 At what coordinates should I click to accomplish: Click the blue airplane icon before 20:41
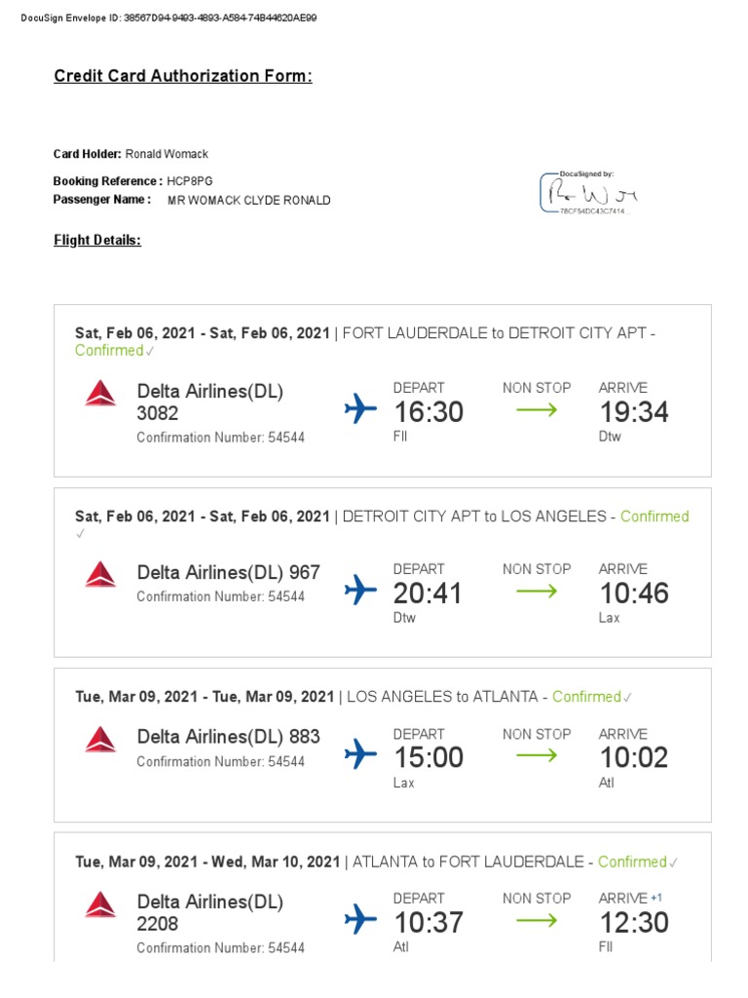[x=360, y=591]
